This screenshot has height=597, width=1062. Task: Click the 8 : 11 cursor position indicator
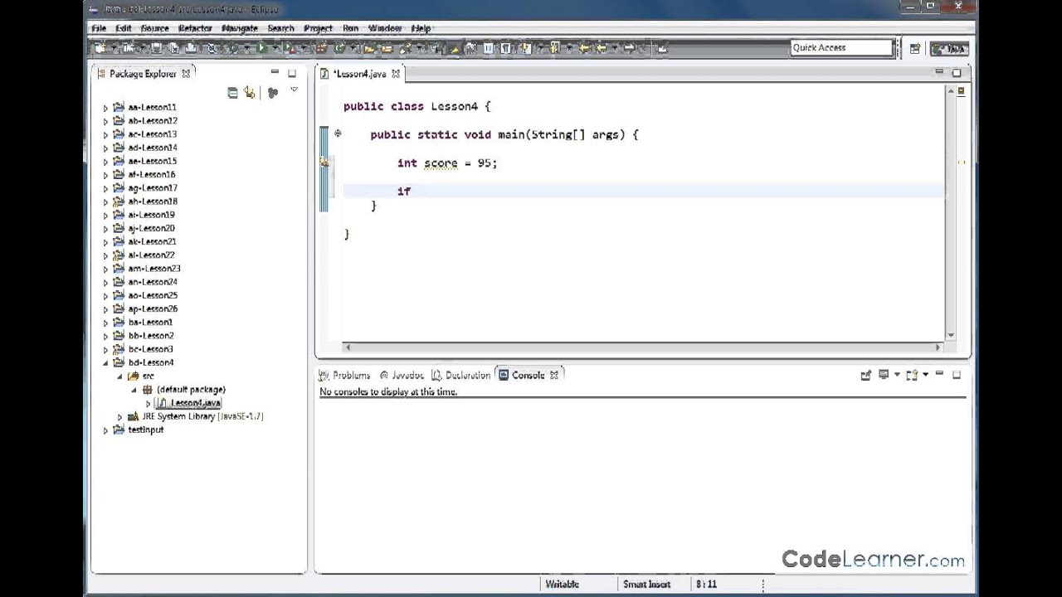[x=706, y=585]
